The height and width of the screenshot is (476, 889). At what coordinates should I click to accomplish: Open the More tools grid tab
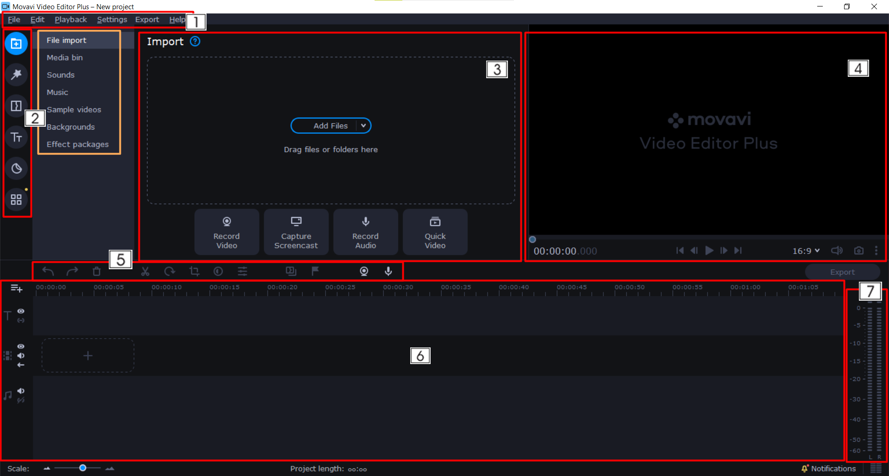(x=16, y=199)
